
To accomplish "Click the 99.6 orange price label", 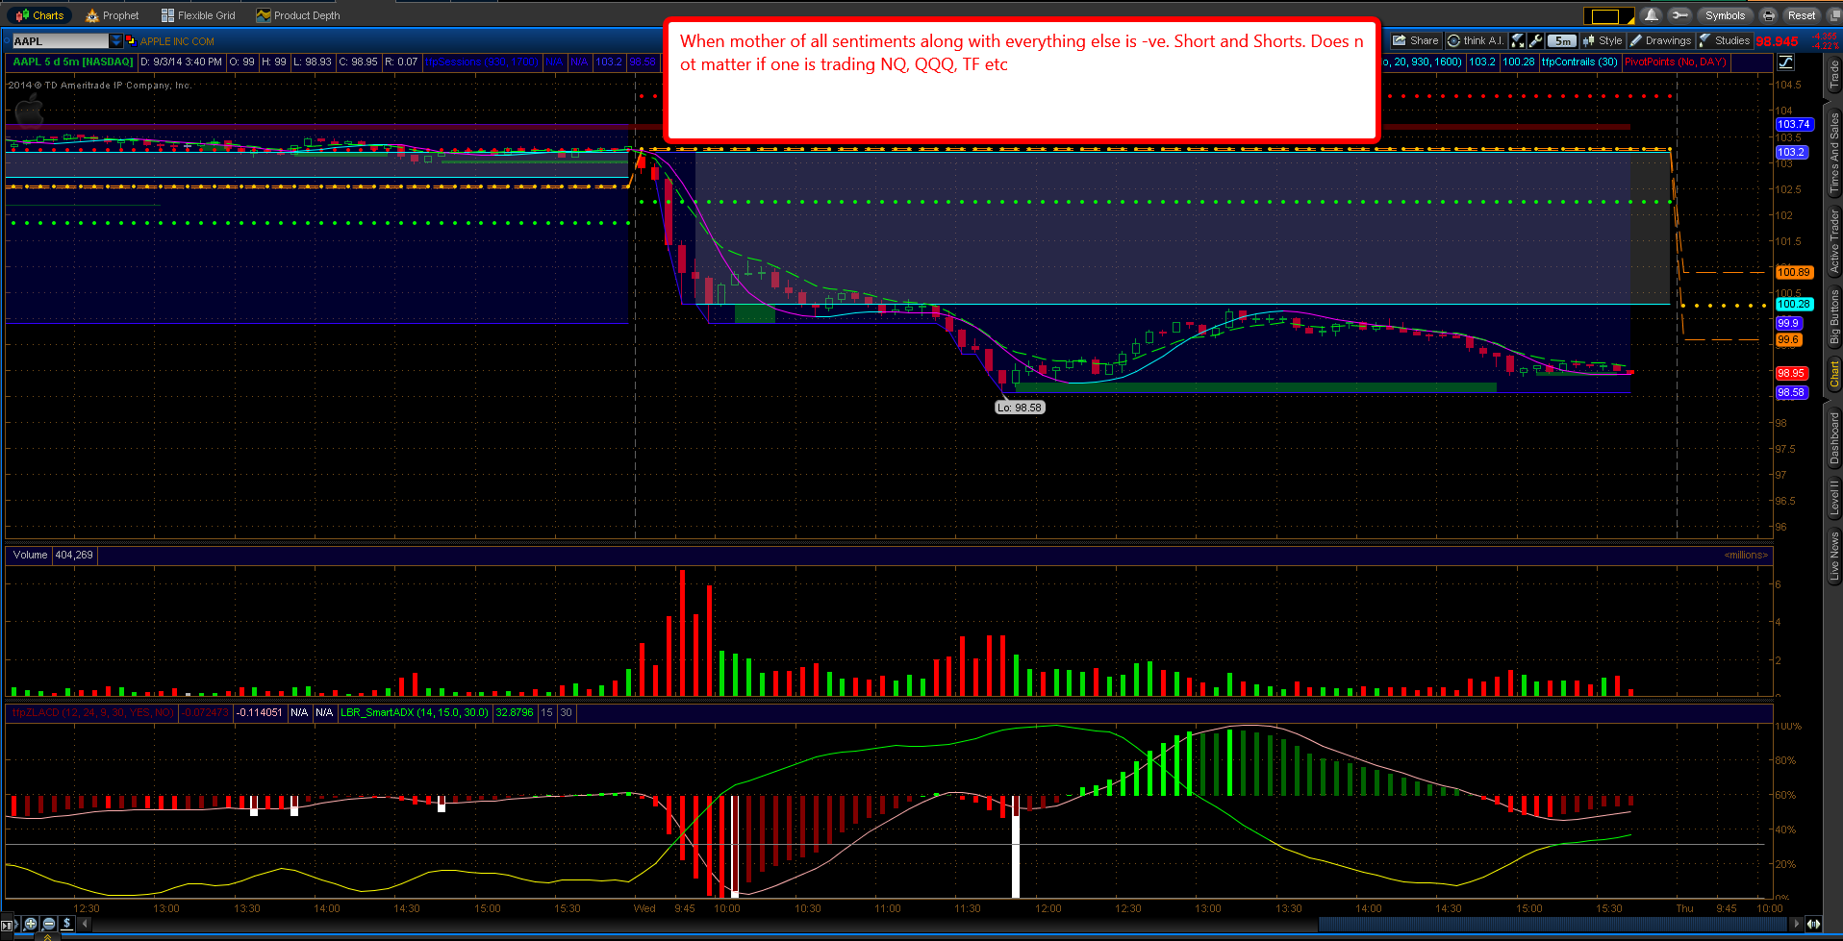I will point(1788,339).
